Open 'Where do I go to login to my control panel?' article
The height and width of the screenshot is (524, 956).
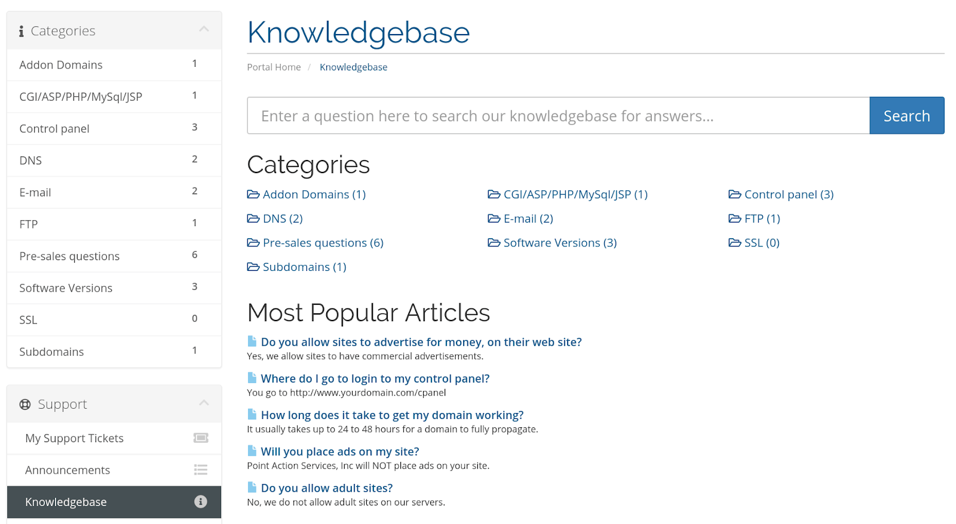click(x=375, y=378)
